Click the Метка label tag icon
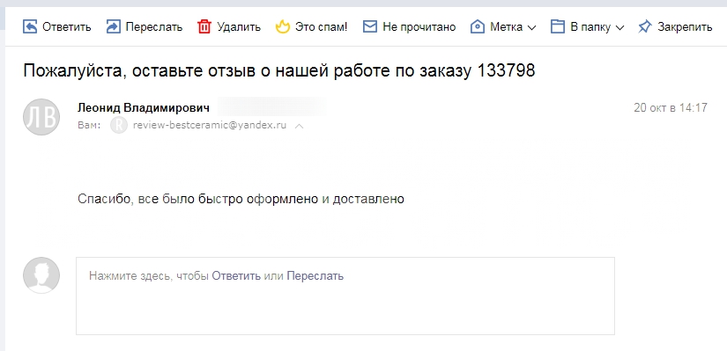Viewport: 727px width, 351px height. point(477,27)
